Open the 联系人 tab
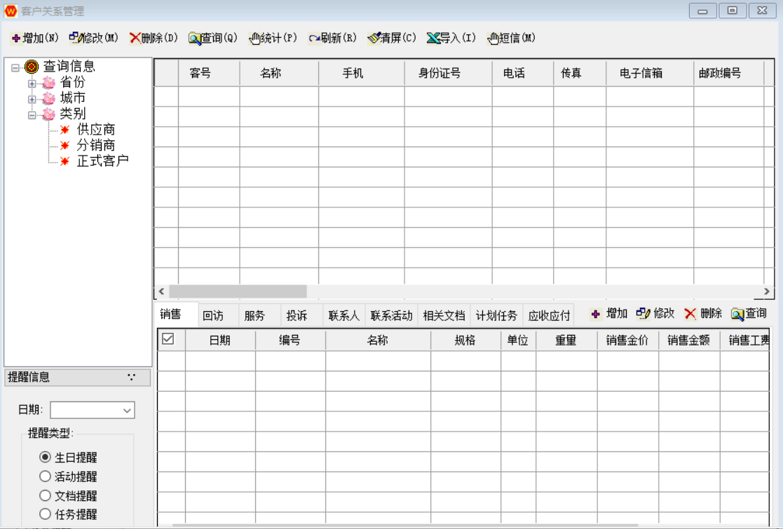This screenshot has width=783, height=529. tap(343, 316)
